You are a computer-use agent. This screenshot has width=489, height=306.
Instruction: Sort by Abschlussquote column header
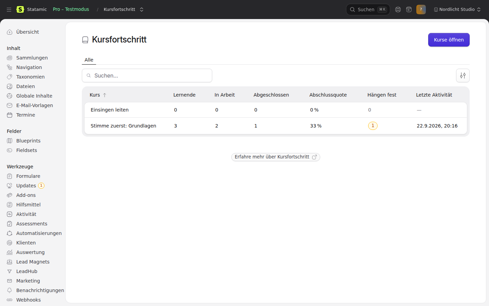click(328, 95)
